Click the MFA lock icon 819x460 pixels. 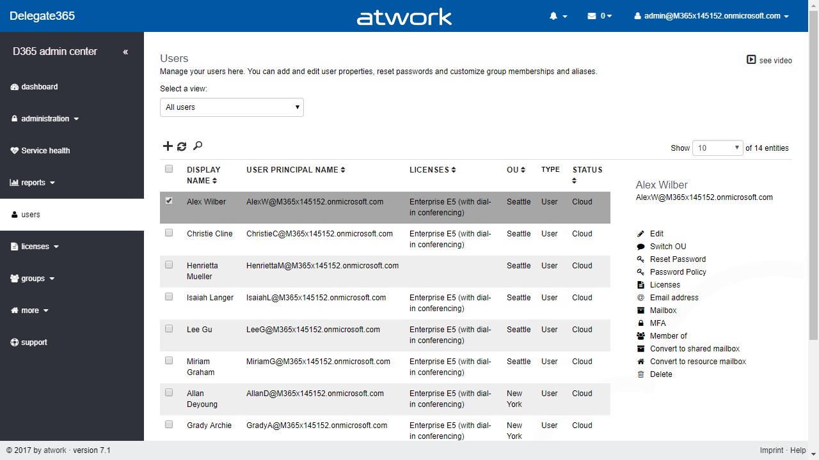coord(640,323)
